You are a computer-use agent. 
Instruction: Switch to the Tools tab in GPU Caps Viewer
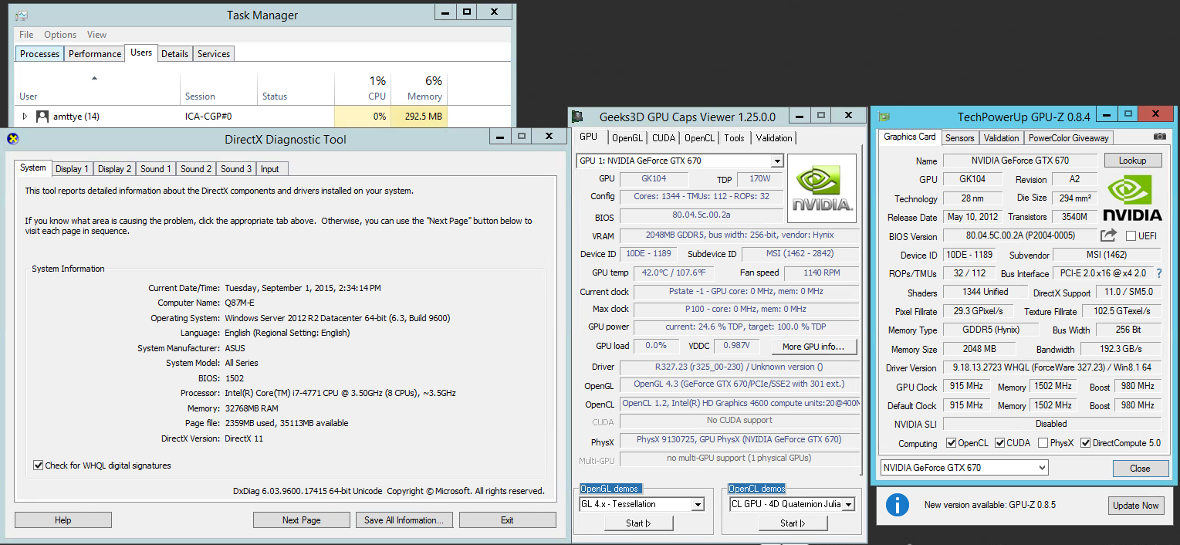[x=735, y=138]
